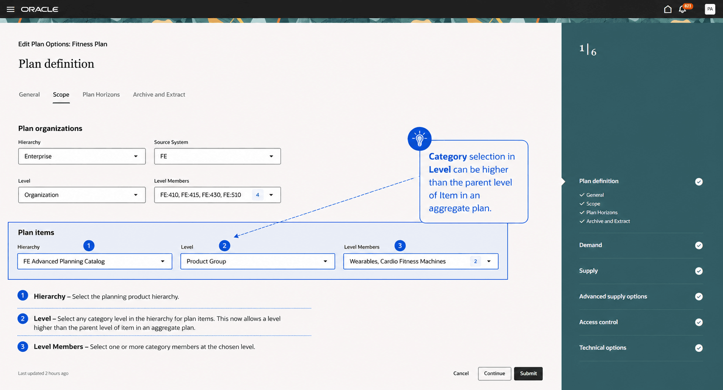Open the Level dropdown showing Organization
Screen dimensions: 723x390
pyautogui.click(x=82, y=195)
